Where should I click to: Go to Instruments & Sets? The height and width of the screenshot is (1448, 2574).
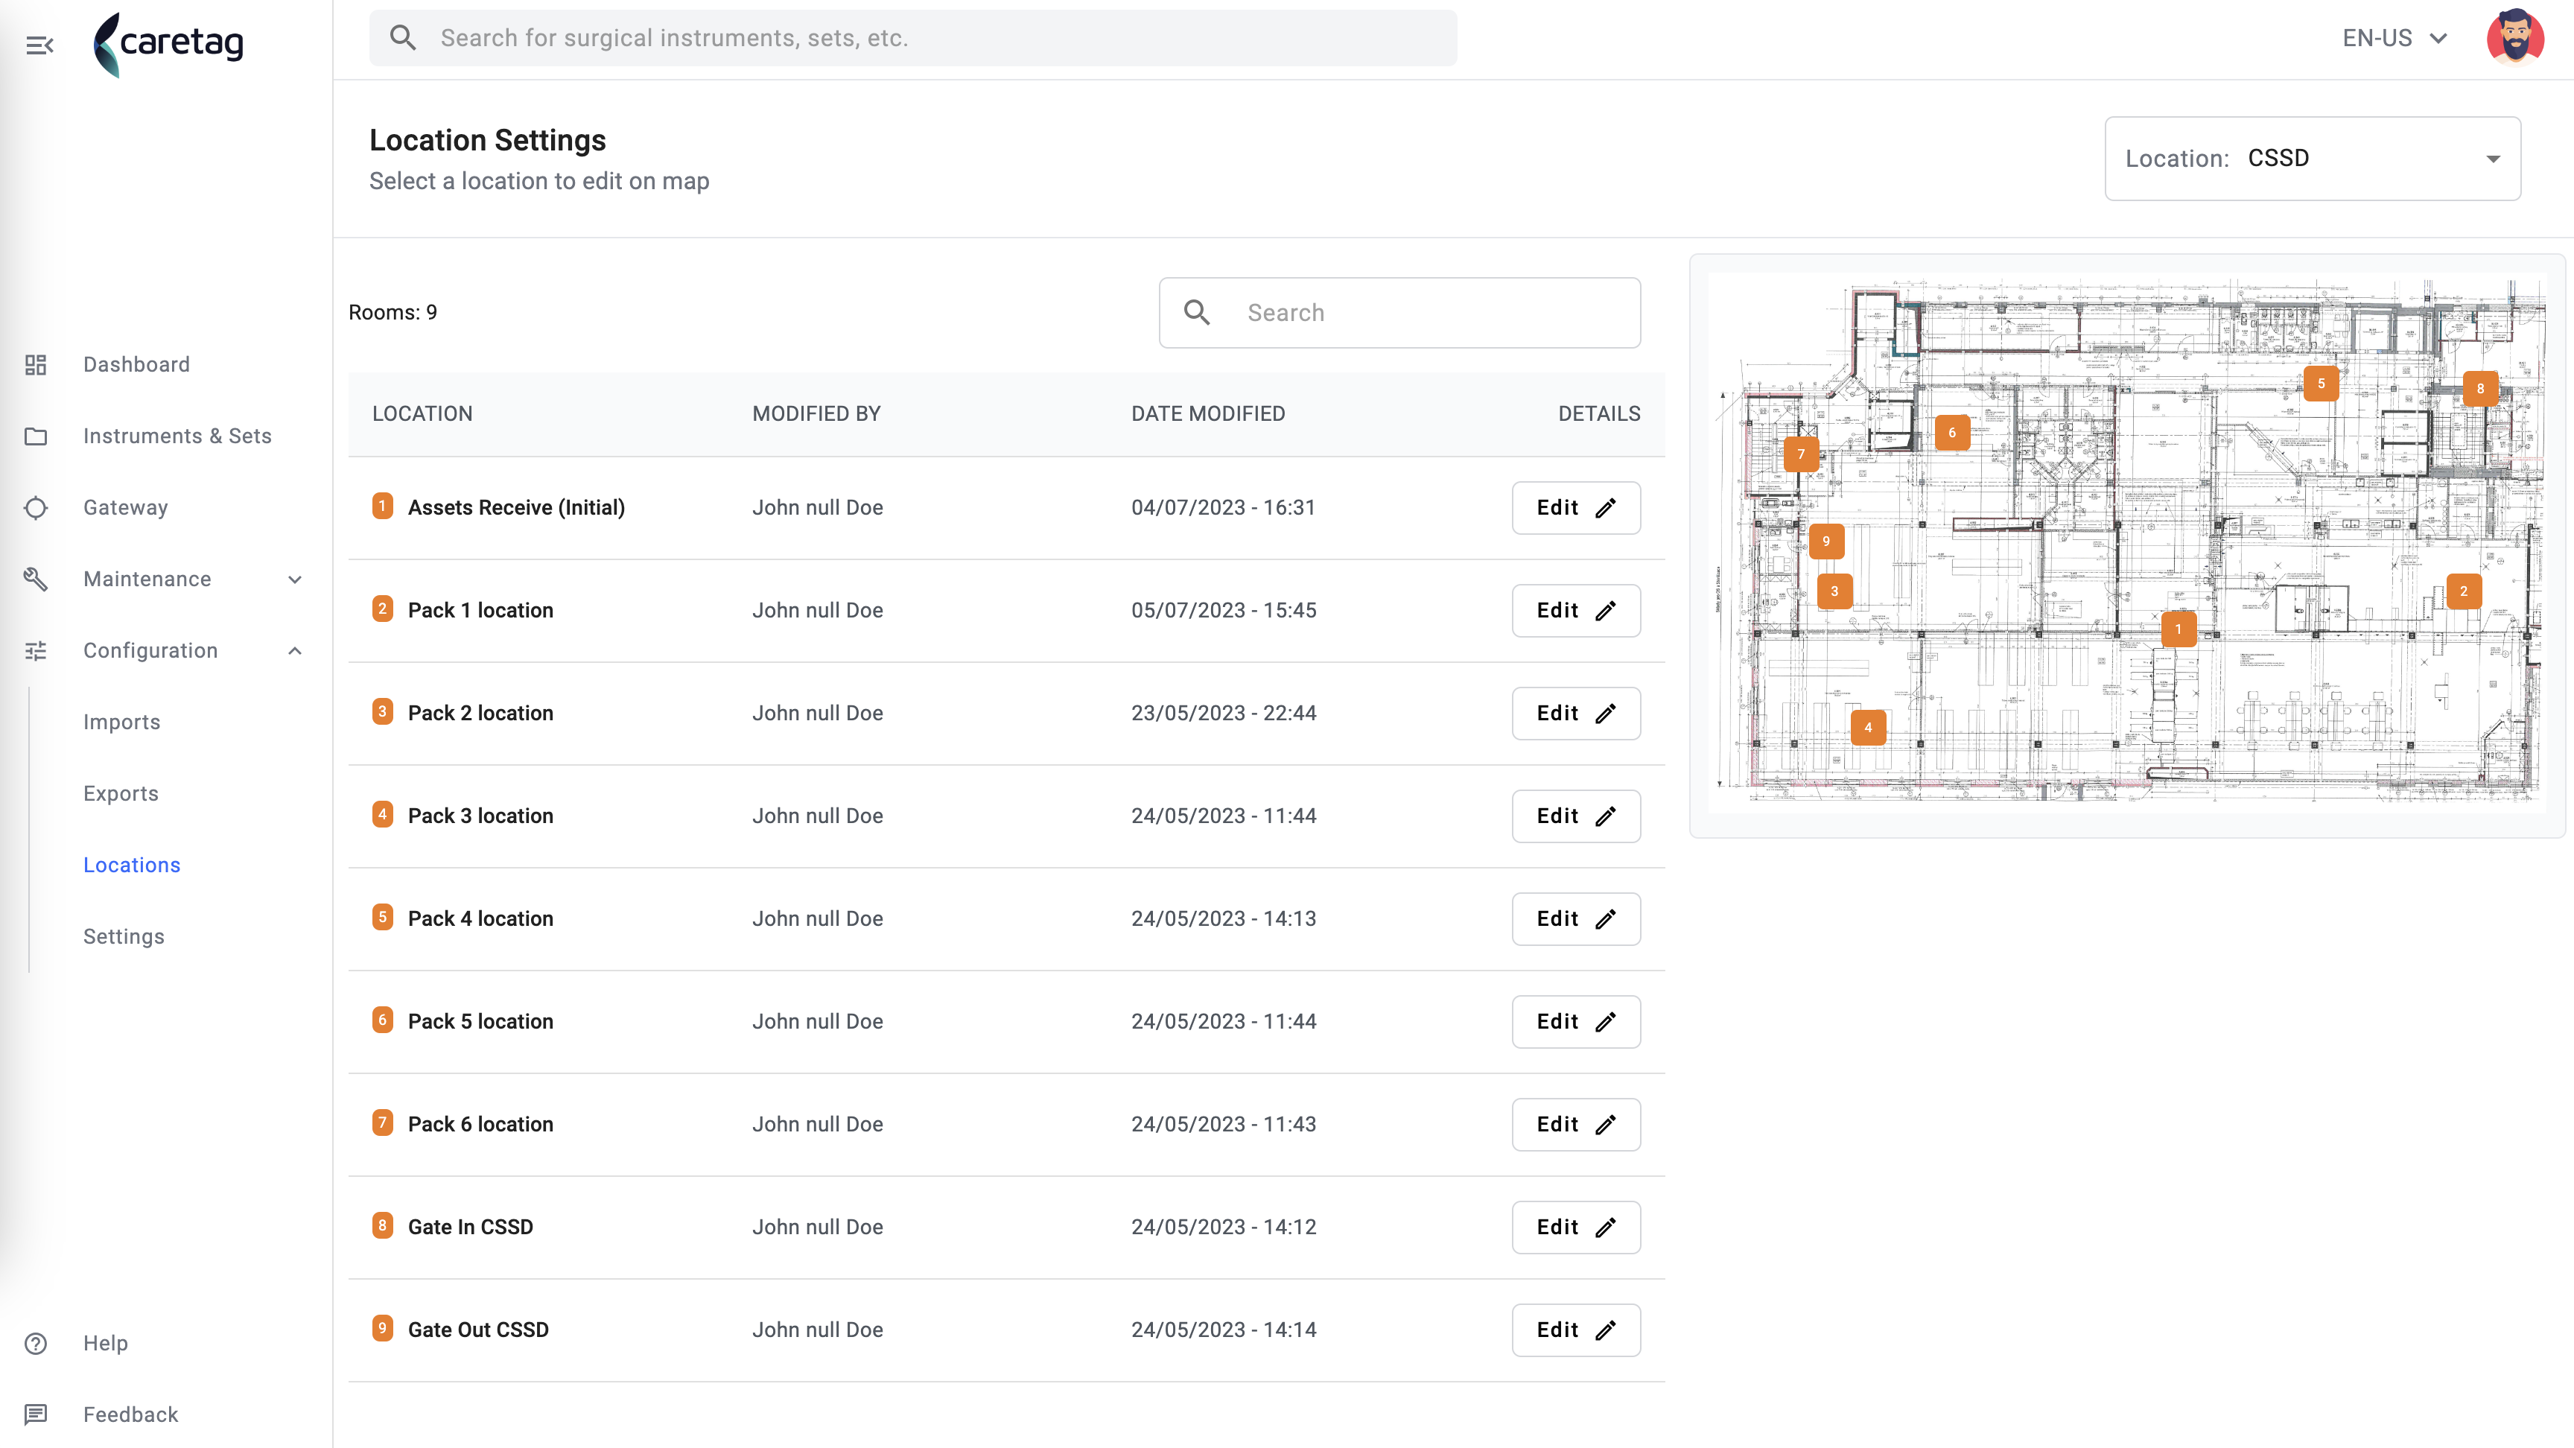(177, 436)
